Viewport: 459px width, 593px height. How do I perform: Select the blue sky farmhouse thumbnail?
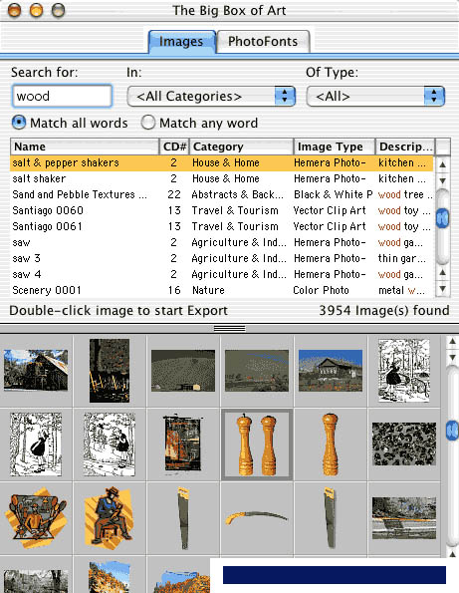331,370
